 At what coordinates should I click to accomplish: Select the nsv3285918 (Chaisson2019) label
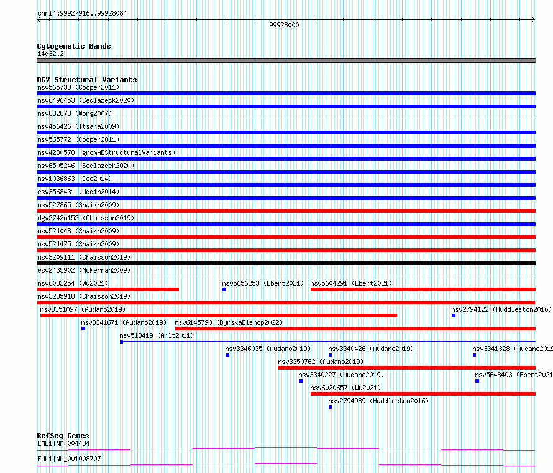pos(84,296)
